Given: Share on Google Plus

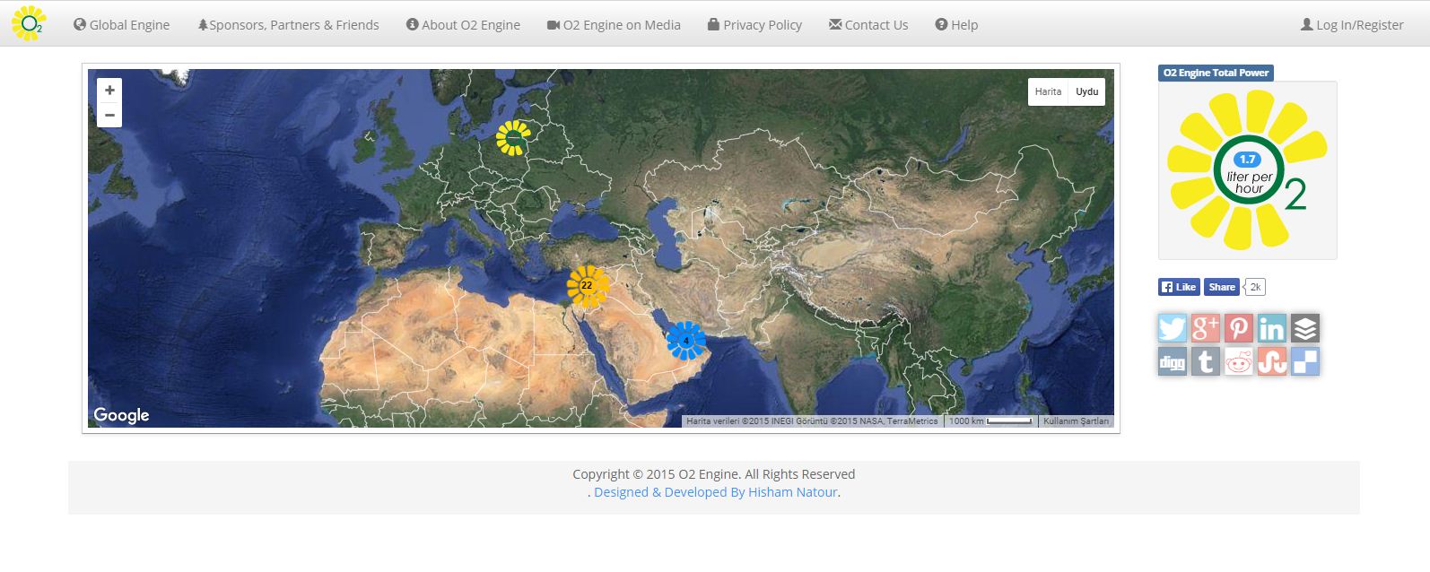Looking at the screenshot, I should click(x=1206, y=328).
